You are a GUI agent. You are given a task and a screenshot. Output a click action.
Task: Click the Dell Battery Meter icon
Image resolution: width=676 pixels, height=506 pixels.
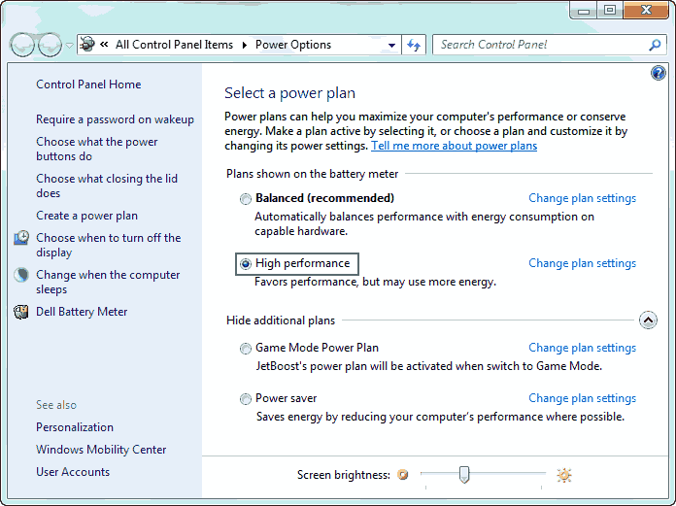tap(21, 312)
